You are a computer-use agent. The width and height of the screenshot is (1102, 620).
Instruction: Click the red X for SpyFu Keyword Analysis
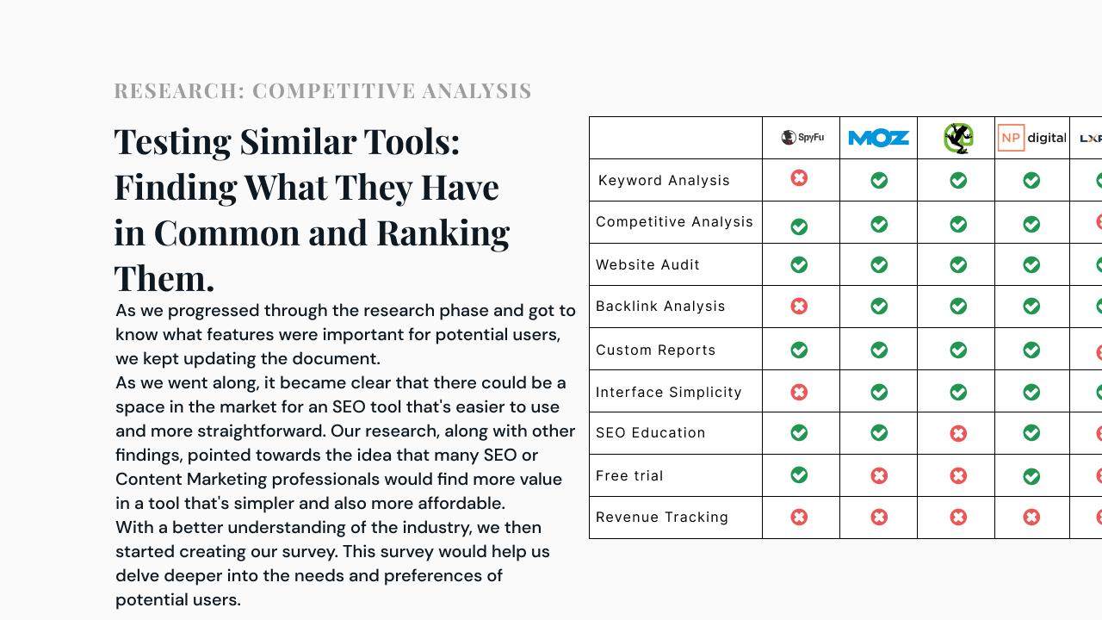799,177
